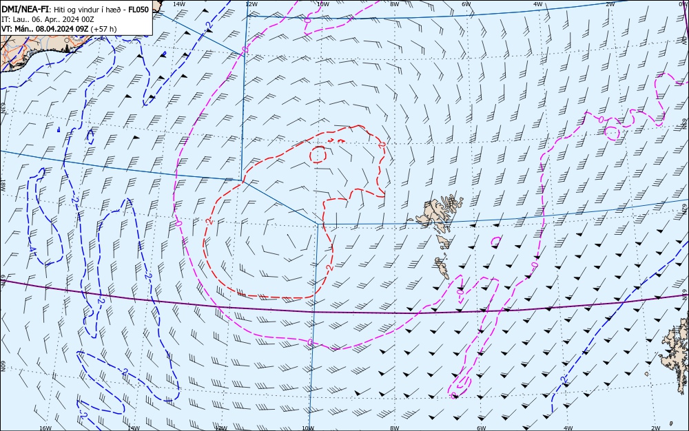The height and width of the screenshot is (431, 689).
Task: Click the FL050 flight level label
Action: click(138, 10)
